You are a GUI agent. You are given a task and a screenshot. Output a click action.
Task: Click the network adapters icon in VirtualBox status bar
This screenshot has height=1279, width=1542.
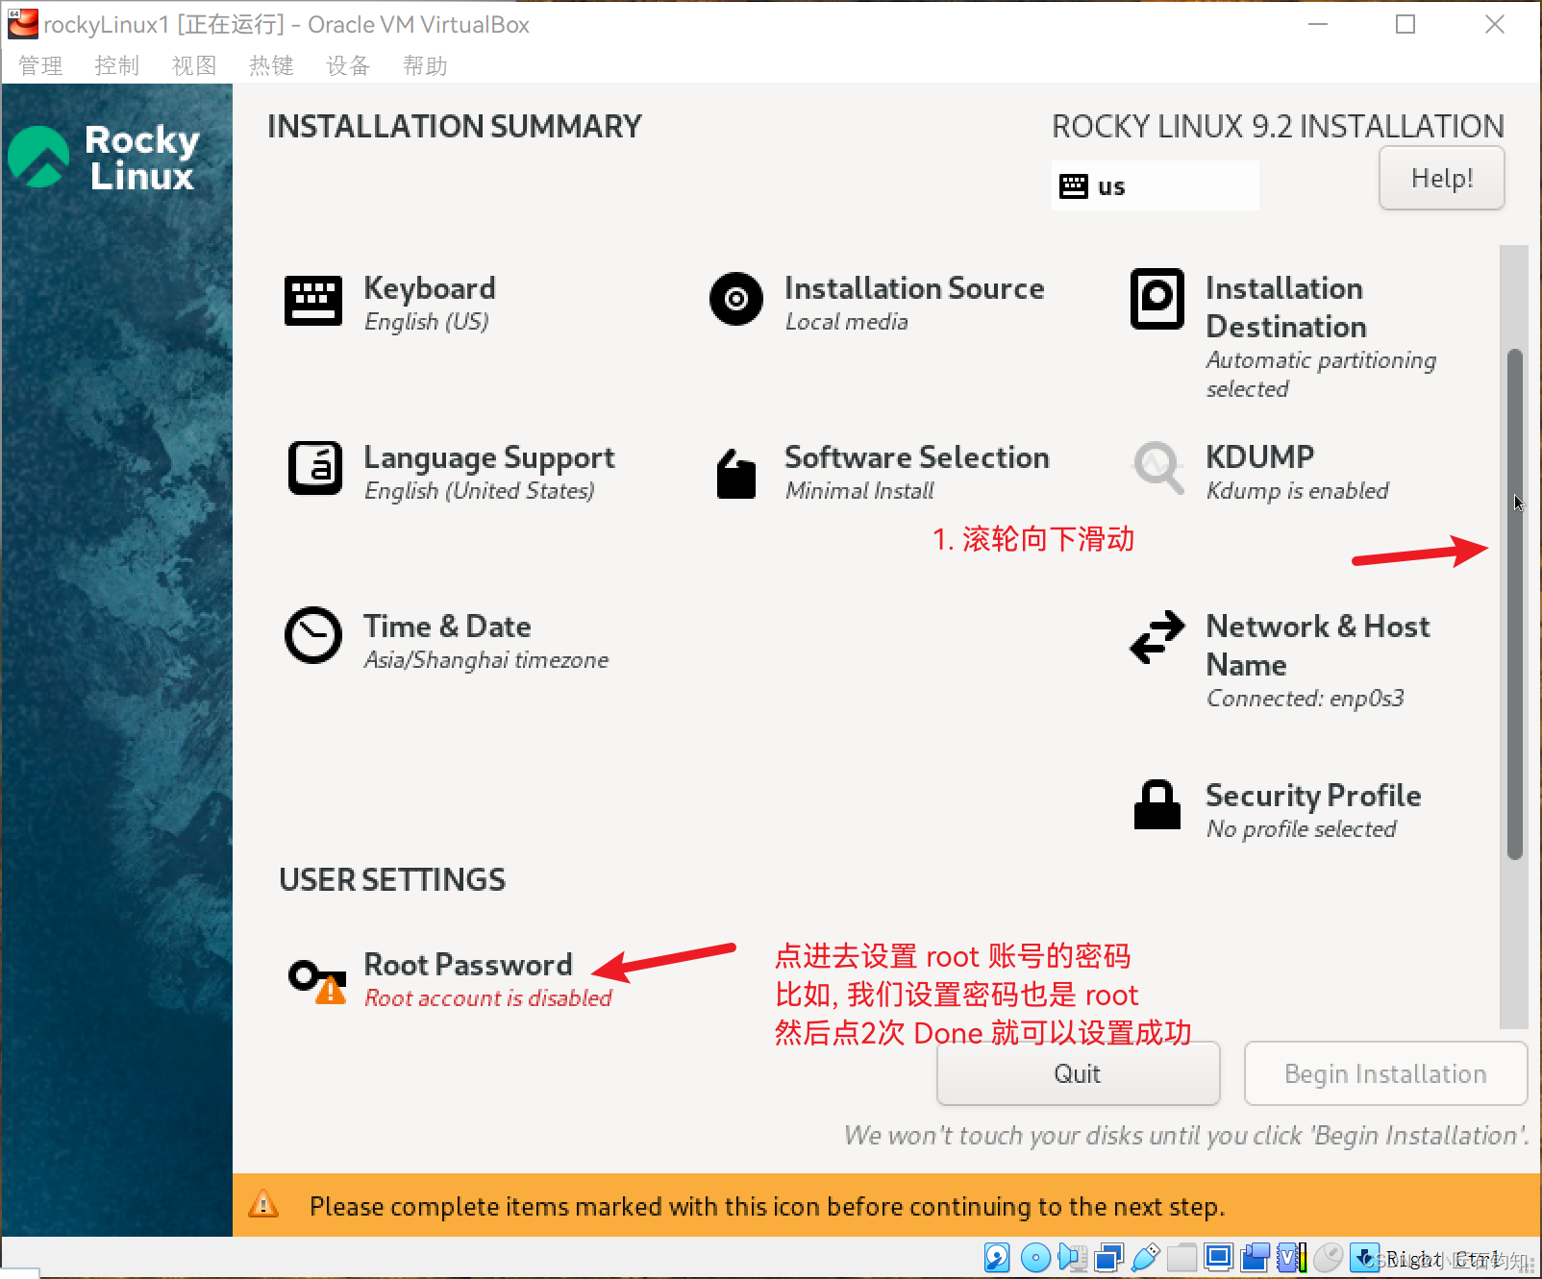click(x=1109, y=1257)
